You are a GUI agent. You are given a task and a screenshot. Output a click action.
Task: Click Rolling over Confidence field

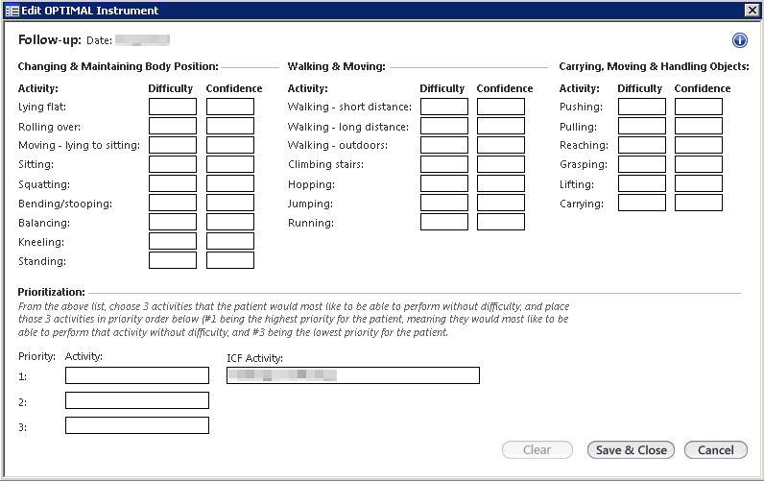tap(230, 126)
